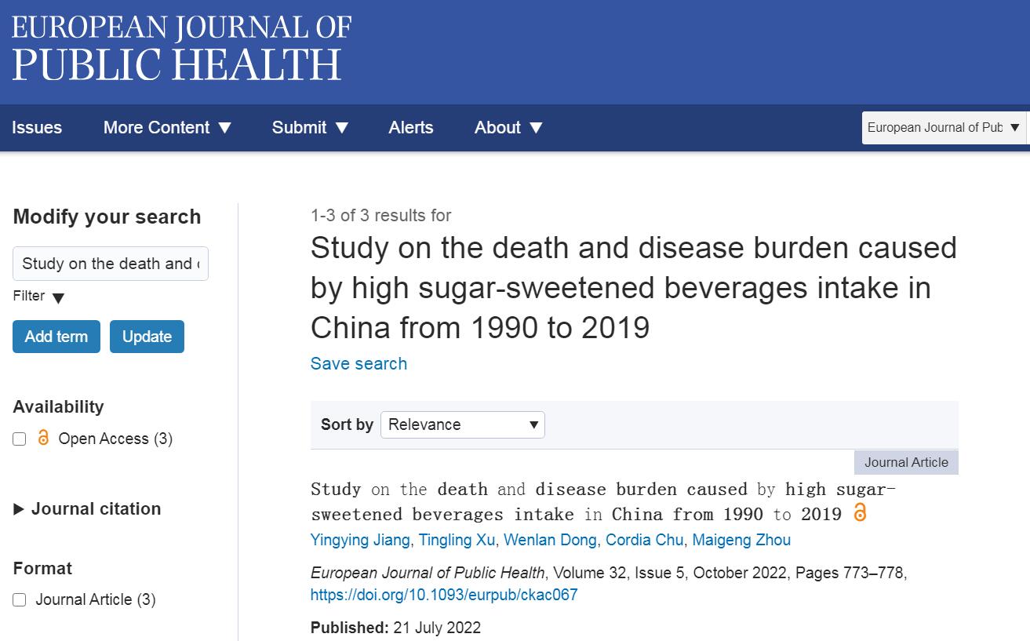Open Alerts in navigation bar
This screenshot has height=641, width=1030.
click(411, 128)
